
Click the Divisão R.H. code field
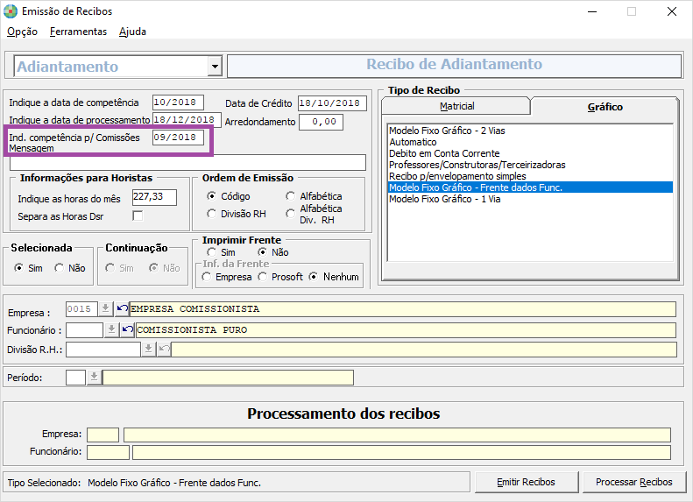coord(103,350)
